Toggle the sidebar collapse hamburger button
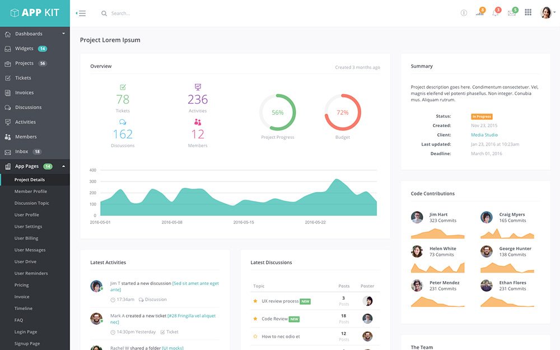The width and height of the screenshot is (560, 350). [81, 13]
